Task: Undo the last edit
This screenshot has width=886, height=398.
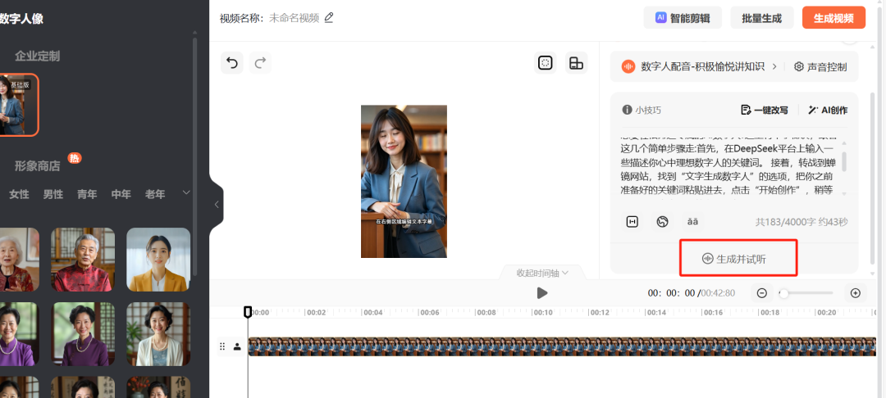Action: [231, 62]
